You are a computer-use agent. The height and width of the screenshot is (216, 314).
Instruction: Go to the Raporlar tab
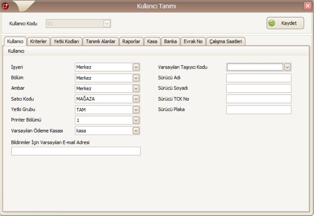pyautogui.click(x=131, y=41)
